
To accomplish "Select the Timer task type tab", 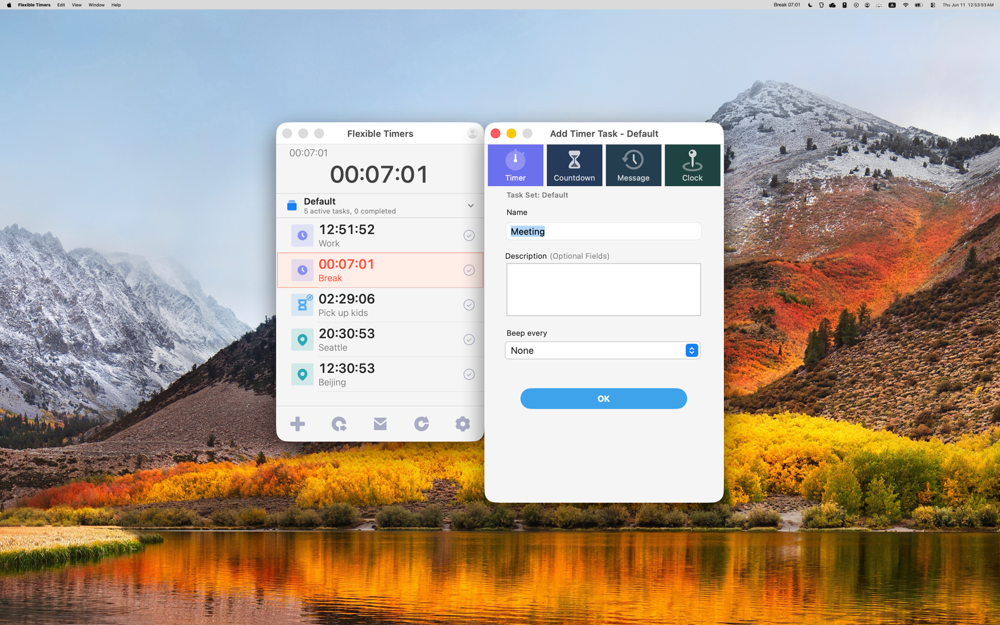I will click(x=515, y=165).
